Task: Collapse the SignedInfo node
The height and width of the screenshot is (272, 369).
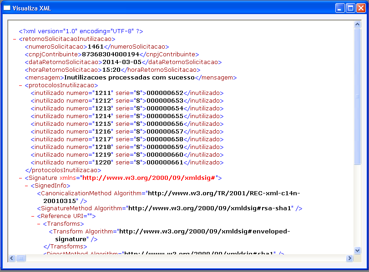Action: coord(26,186)
